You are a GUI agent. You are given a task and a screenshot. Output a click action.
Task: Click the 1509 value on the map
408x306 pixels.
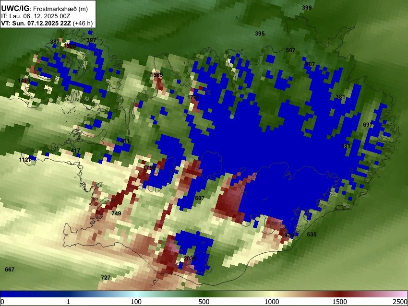(70, 46)
